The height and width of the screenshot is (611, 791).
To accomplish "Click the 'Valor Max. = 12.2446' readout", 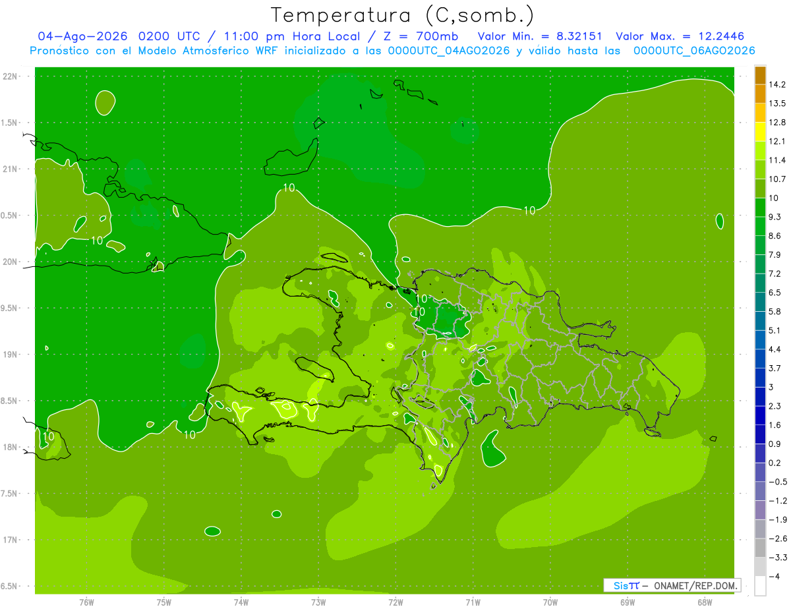I will (680, 36).
